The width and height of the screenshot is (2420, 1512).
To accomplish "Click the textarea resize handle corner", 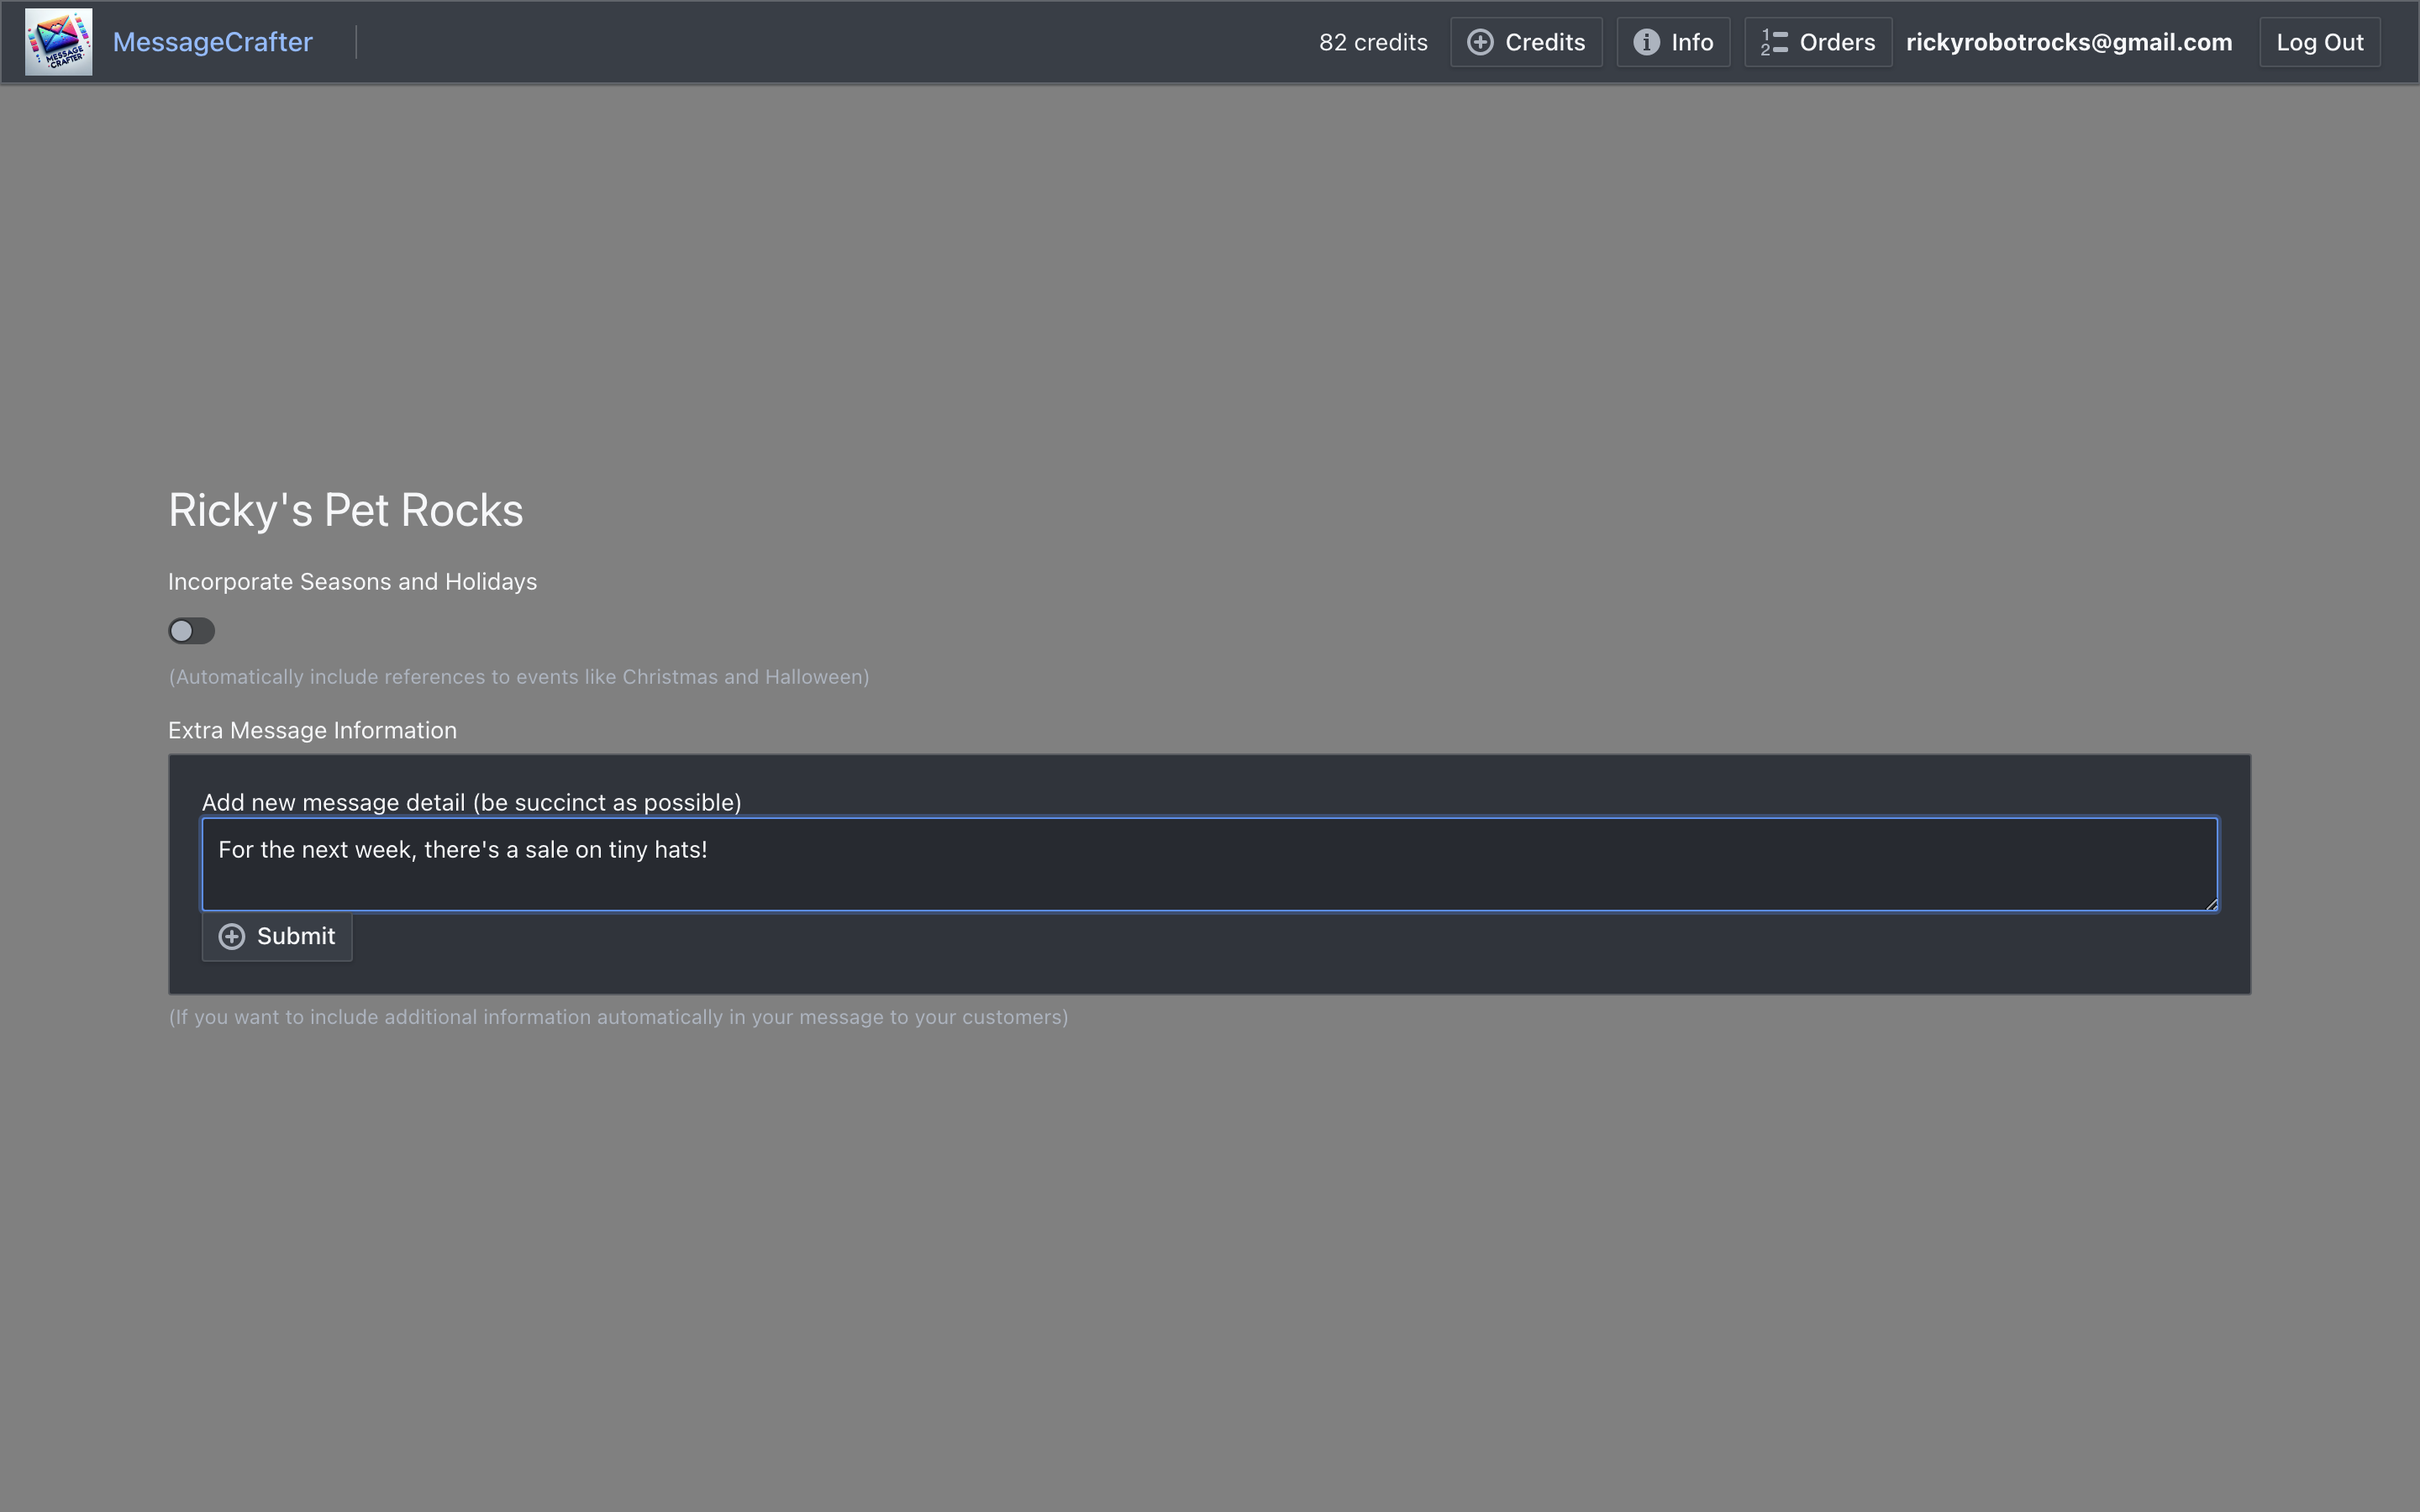I will pyautogui.click(x=2211, y=904).
